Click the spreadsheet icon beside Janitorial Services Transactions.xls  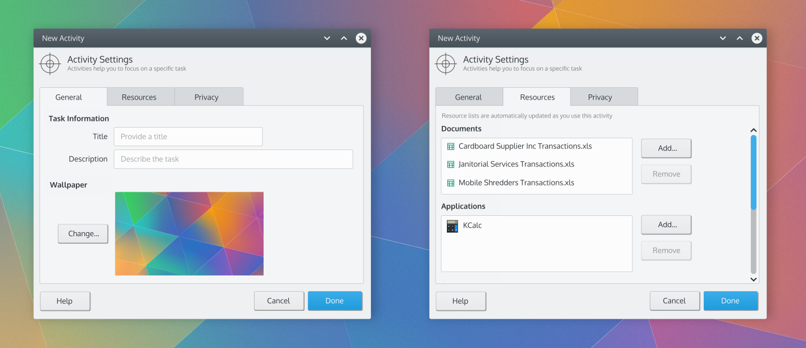point(450,165)
